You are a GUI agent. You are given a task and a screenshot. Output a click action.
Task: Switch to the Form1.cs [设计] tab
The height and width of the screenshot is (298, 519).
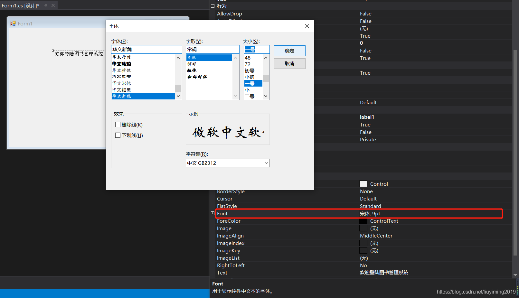tap(20, 5)
